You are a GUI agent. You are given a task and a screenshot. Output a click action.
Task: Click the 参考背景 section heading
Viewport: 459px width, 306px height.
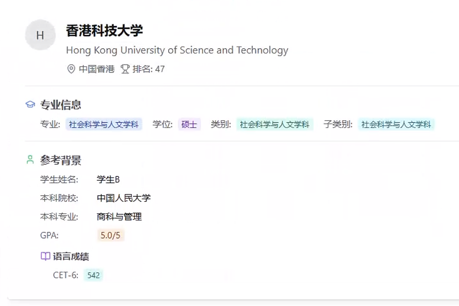(x=61, y=160)
